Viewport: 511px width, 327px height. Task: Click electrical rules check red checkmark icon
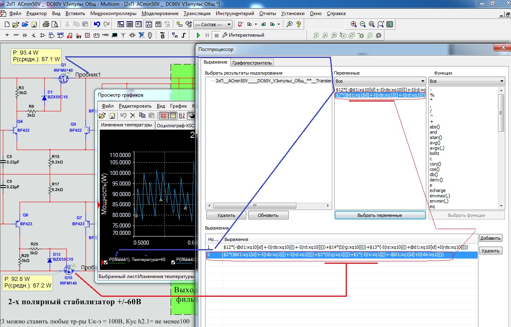pos(240,24)
